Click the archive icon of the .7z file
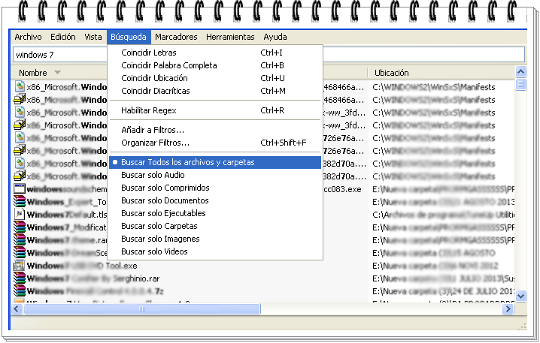The height and width of the screenshot is (343, 540). coord(20,290)
